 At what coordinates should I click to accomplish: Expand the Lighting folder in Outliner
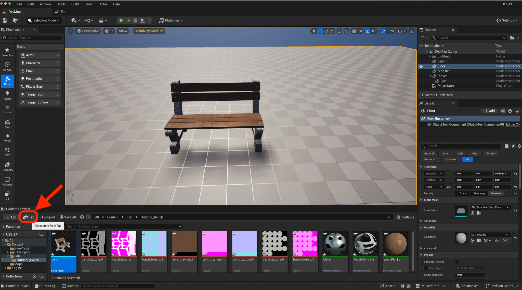430,56
